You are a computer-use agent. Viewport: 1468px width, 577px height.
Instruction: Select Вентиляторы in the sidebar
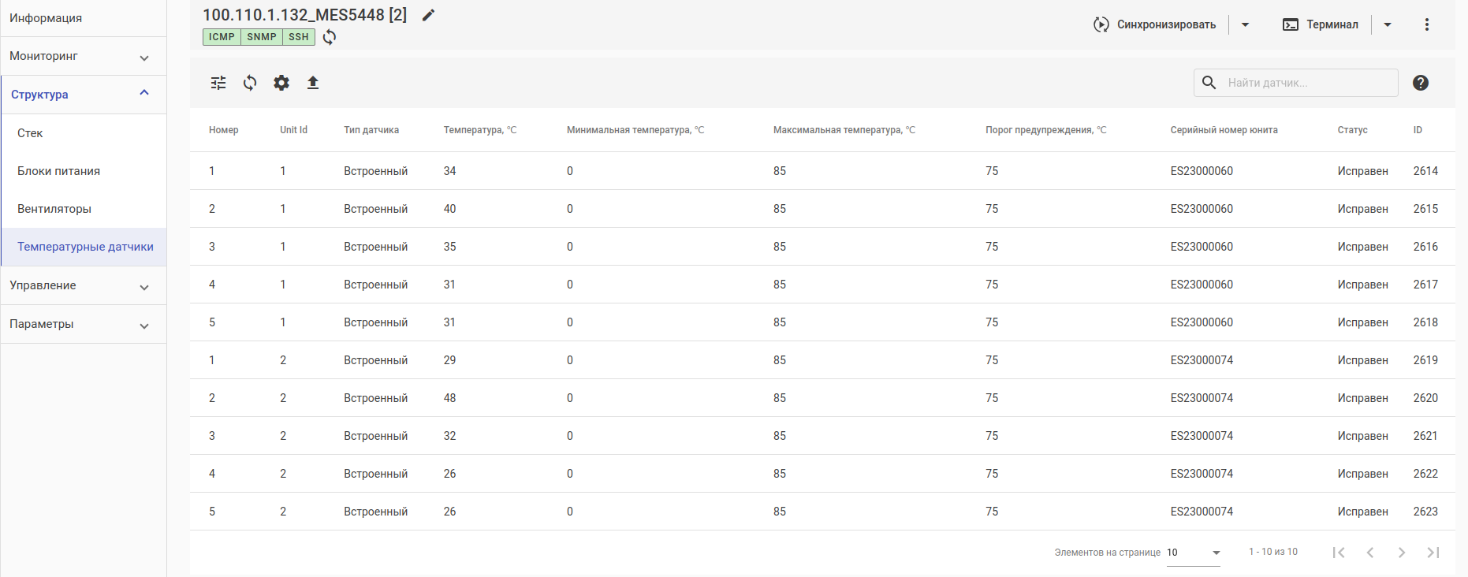pyautogui.click(x=54, y=209)
